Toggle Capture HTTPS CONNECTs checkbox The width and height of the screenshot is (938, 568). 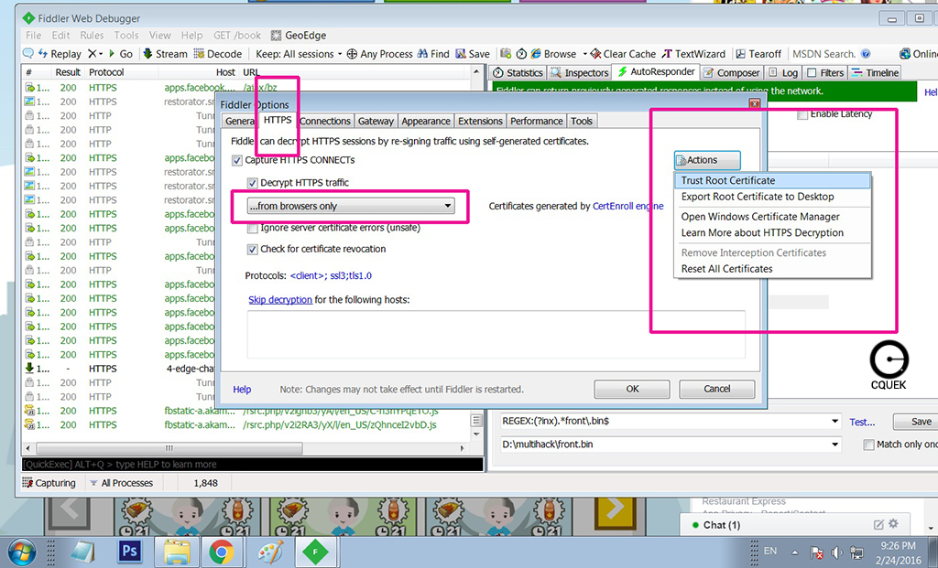coord(237,160)
